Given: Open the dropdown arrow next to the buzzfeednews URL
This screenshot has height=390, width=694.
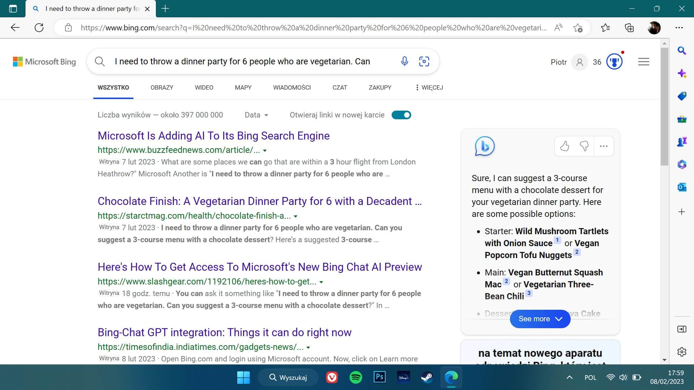Looking at the screenshot, I should pos(265,150).
